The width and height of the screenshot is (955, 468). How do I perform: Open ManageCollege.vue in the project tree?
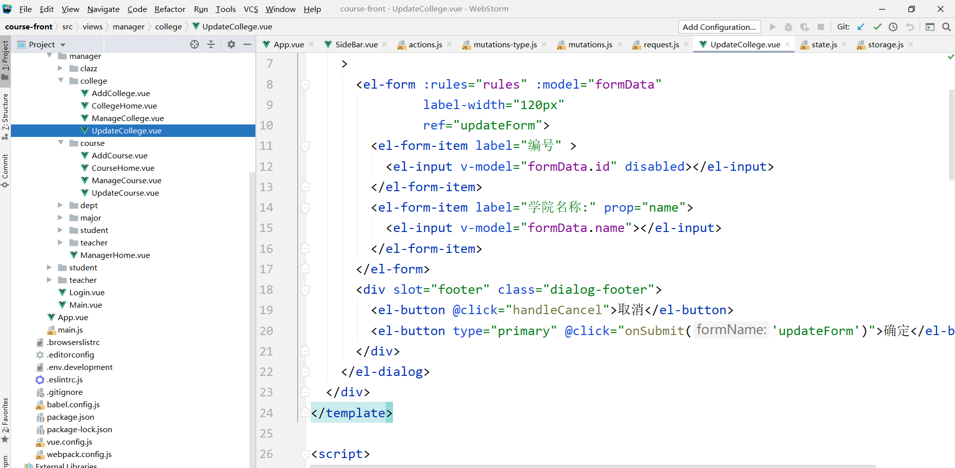pos(128,118)
